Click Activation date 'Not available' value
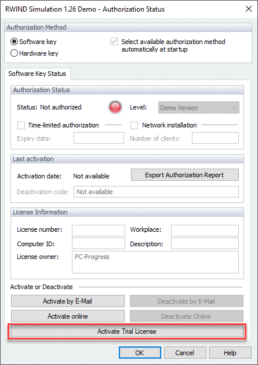The height and width of the screenshot is (365, 258). pos(91,176)
